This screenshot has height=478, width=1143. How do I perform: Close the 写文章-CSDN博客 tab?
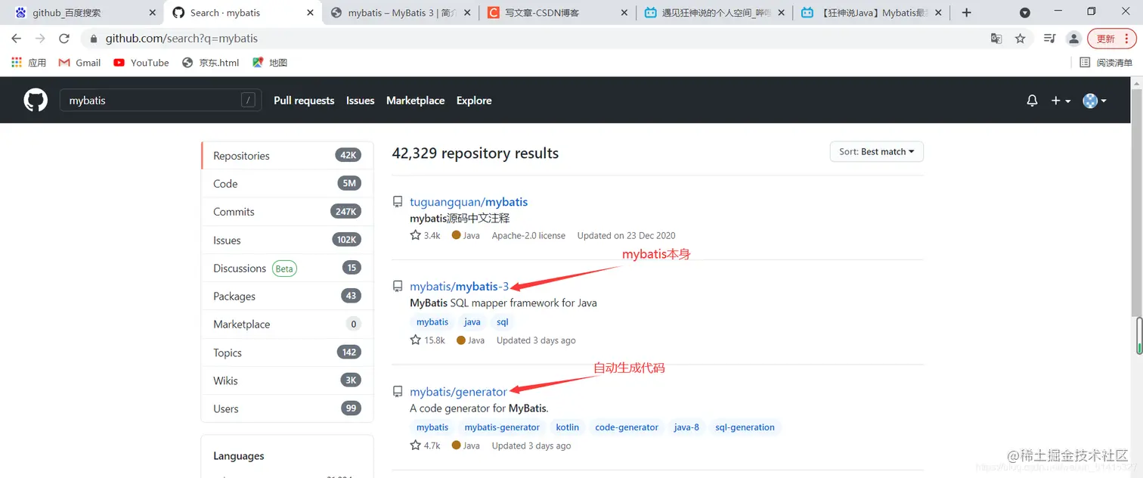pyautogui.click(x=624, y=13)
